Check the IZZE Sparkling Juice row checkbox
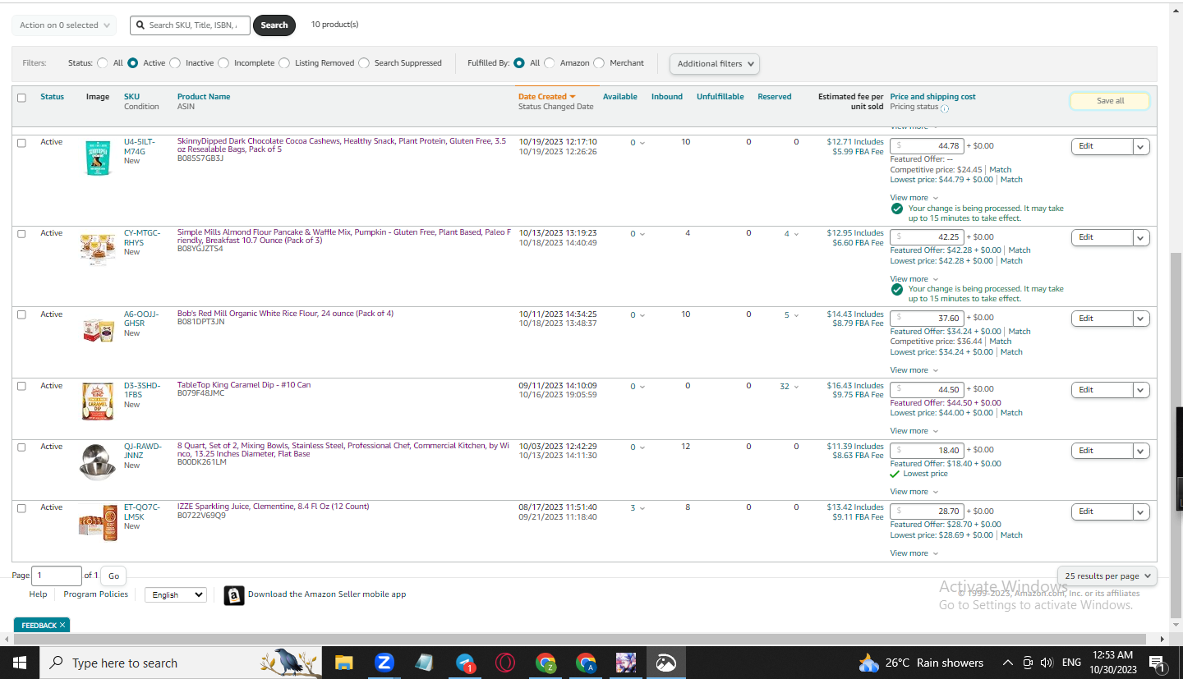Image resolution: width=1183 pixels, height=679 pixels. point(21,507)
